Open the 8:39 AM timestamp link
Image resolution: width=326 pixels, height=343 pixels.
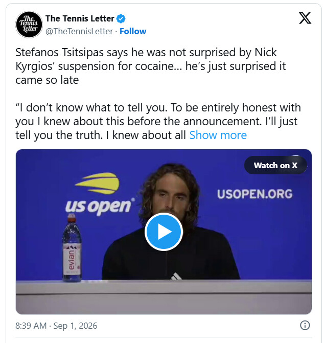click(31, 326)
